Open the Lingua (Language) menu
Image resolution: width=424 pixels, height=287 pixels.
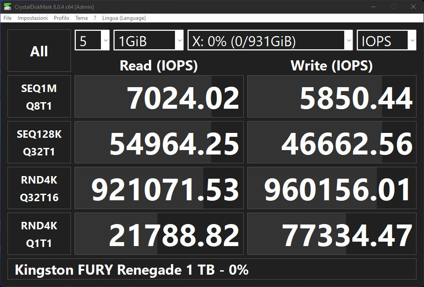pyautogui.click(x=124, y=18)
